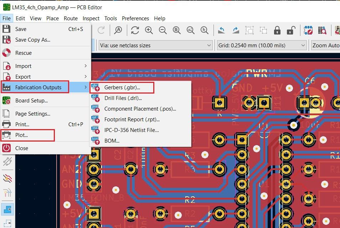Toggle the Lock items padlock icon
The image size is (340, 228).
[x=277, y=30]
